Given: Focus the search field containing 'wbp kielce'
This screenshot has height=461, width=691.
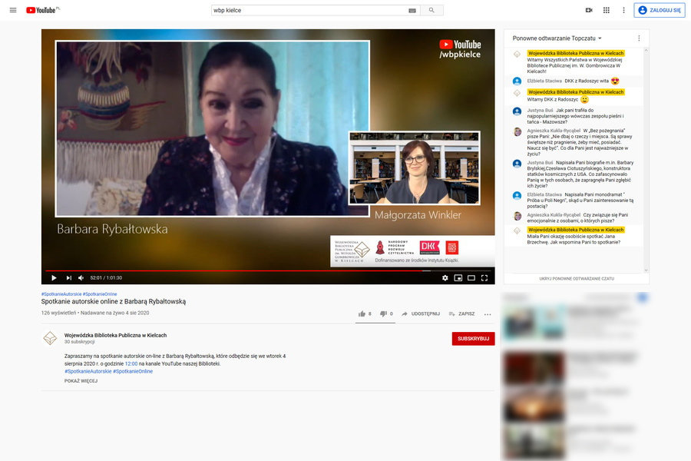Looking at the screenshot, I should point(310,10).
